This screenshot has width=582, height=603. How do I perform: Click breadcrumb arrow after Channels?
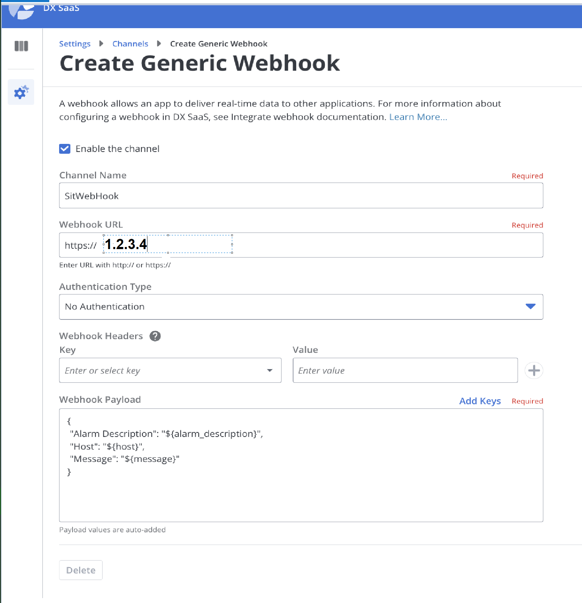coord(159,44)
